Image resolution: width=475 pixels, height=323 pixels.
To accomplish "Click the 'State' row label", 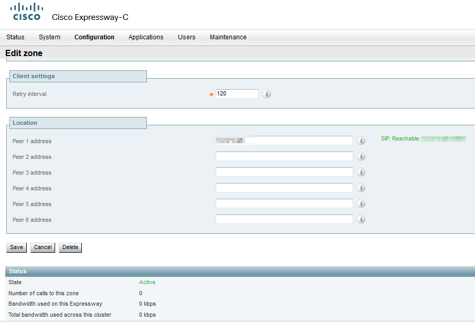I will coord(15,283).
